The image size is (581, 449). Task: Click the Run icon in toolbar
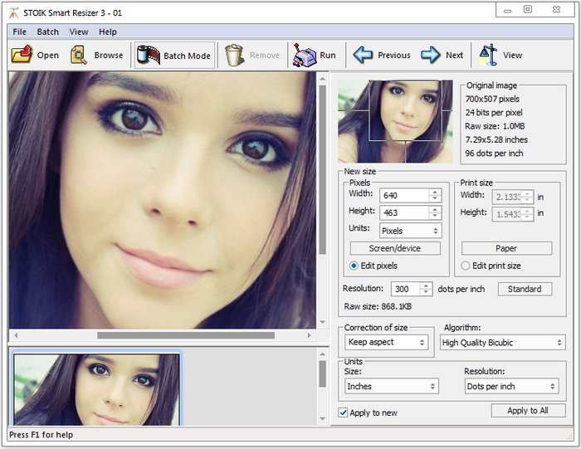[305, 56]
